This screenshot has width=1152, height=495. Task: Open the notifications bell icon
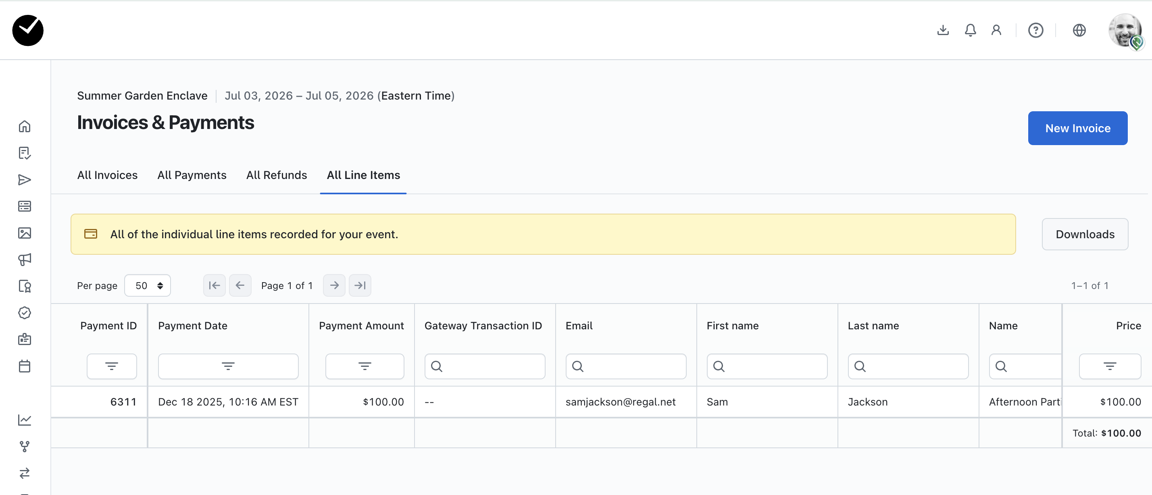(x=970, y=30)
